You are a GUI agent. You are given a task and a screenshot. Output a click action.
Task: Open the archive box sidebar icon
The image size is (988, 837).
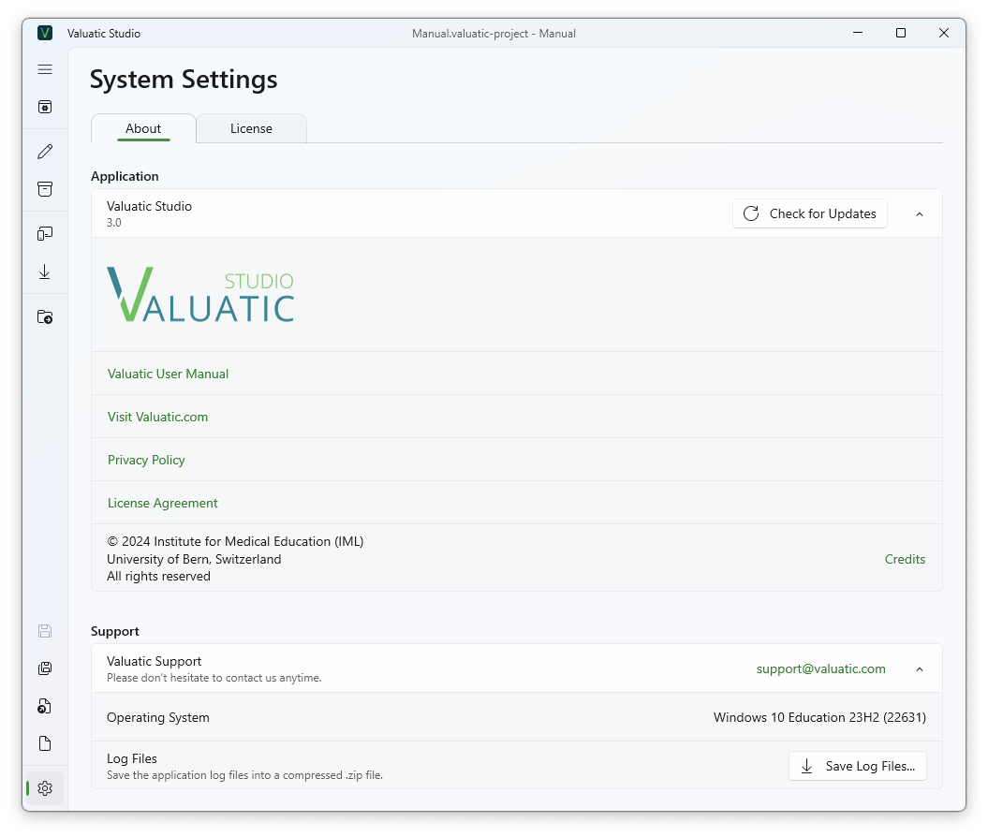(45, 189)
